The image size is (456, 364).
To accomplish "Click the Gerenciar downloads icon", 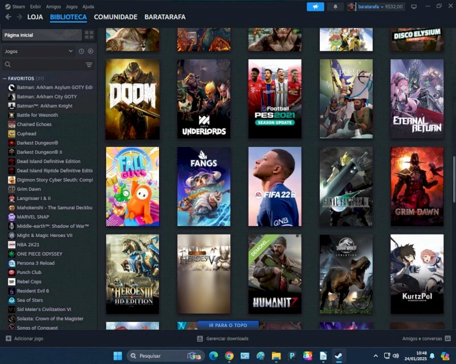I will [200, 338].
